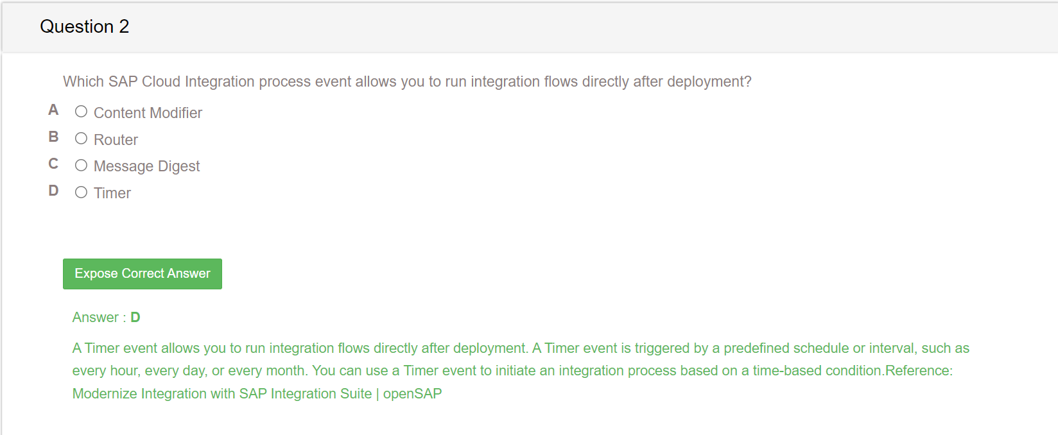Click the "Timer" option text

[x=112, y=193]
